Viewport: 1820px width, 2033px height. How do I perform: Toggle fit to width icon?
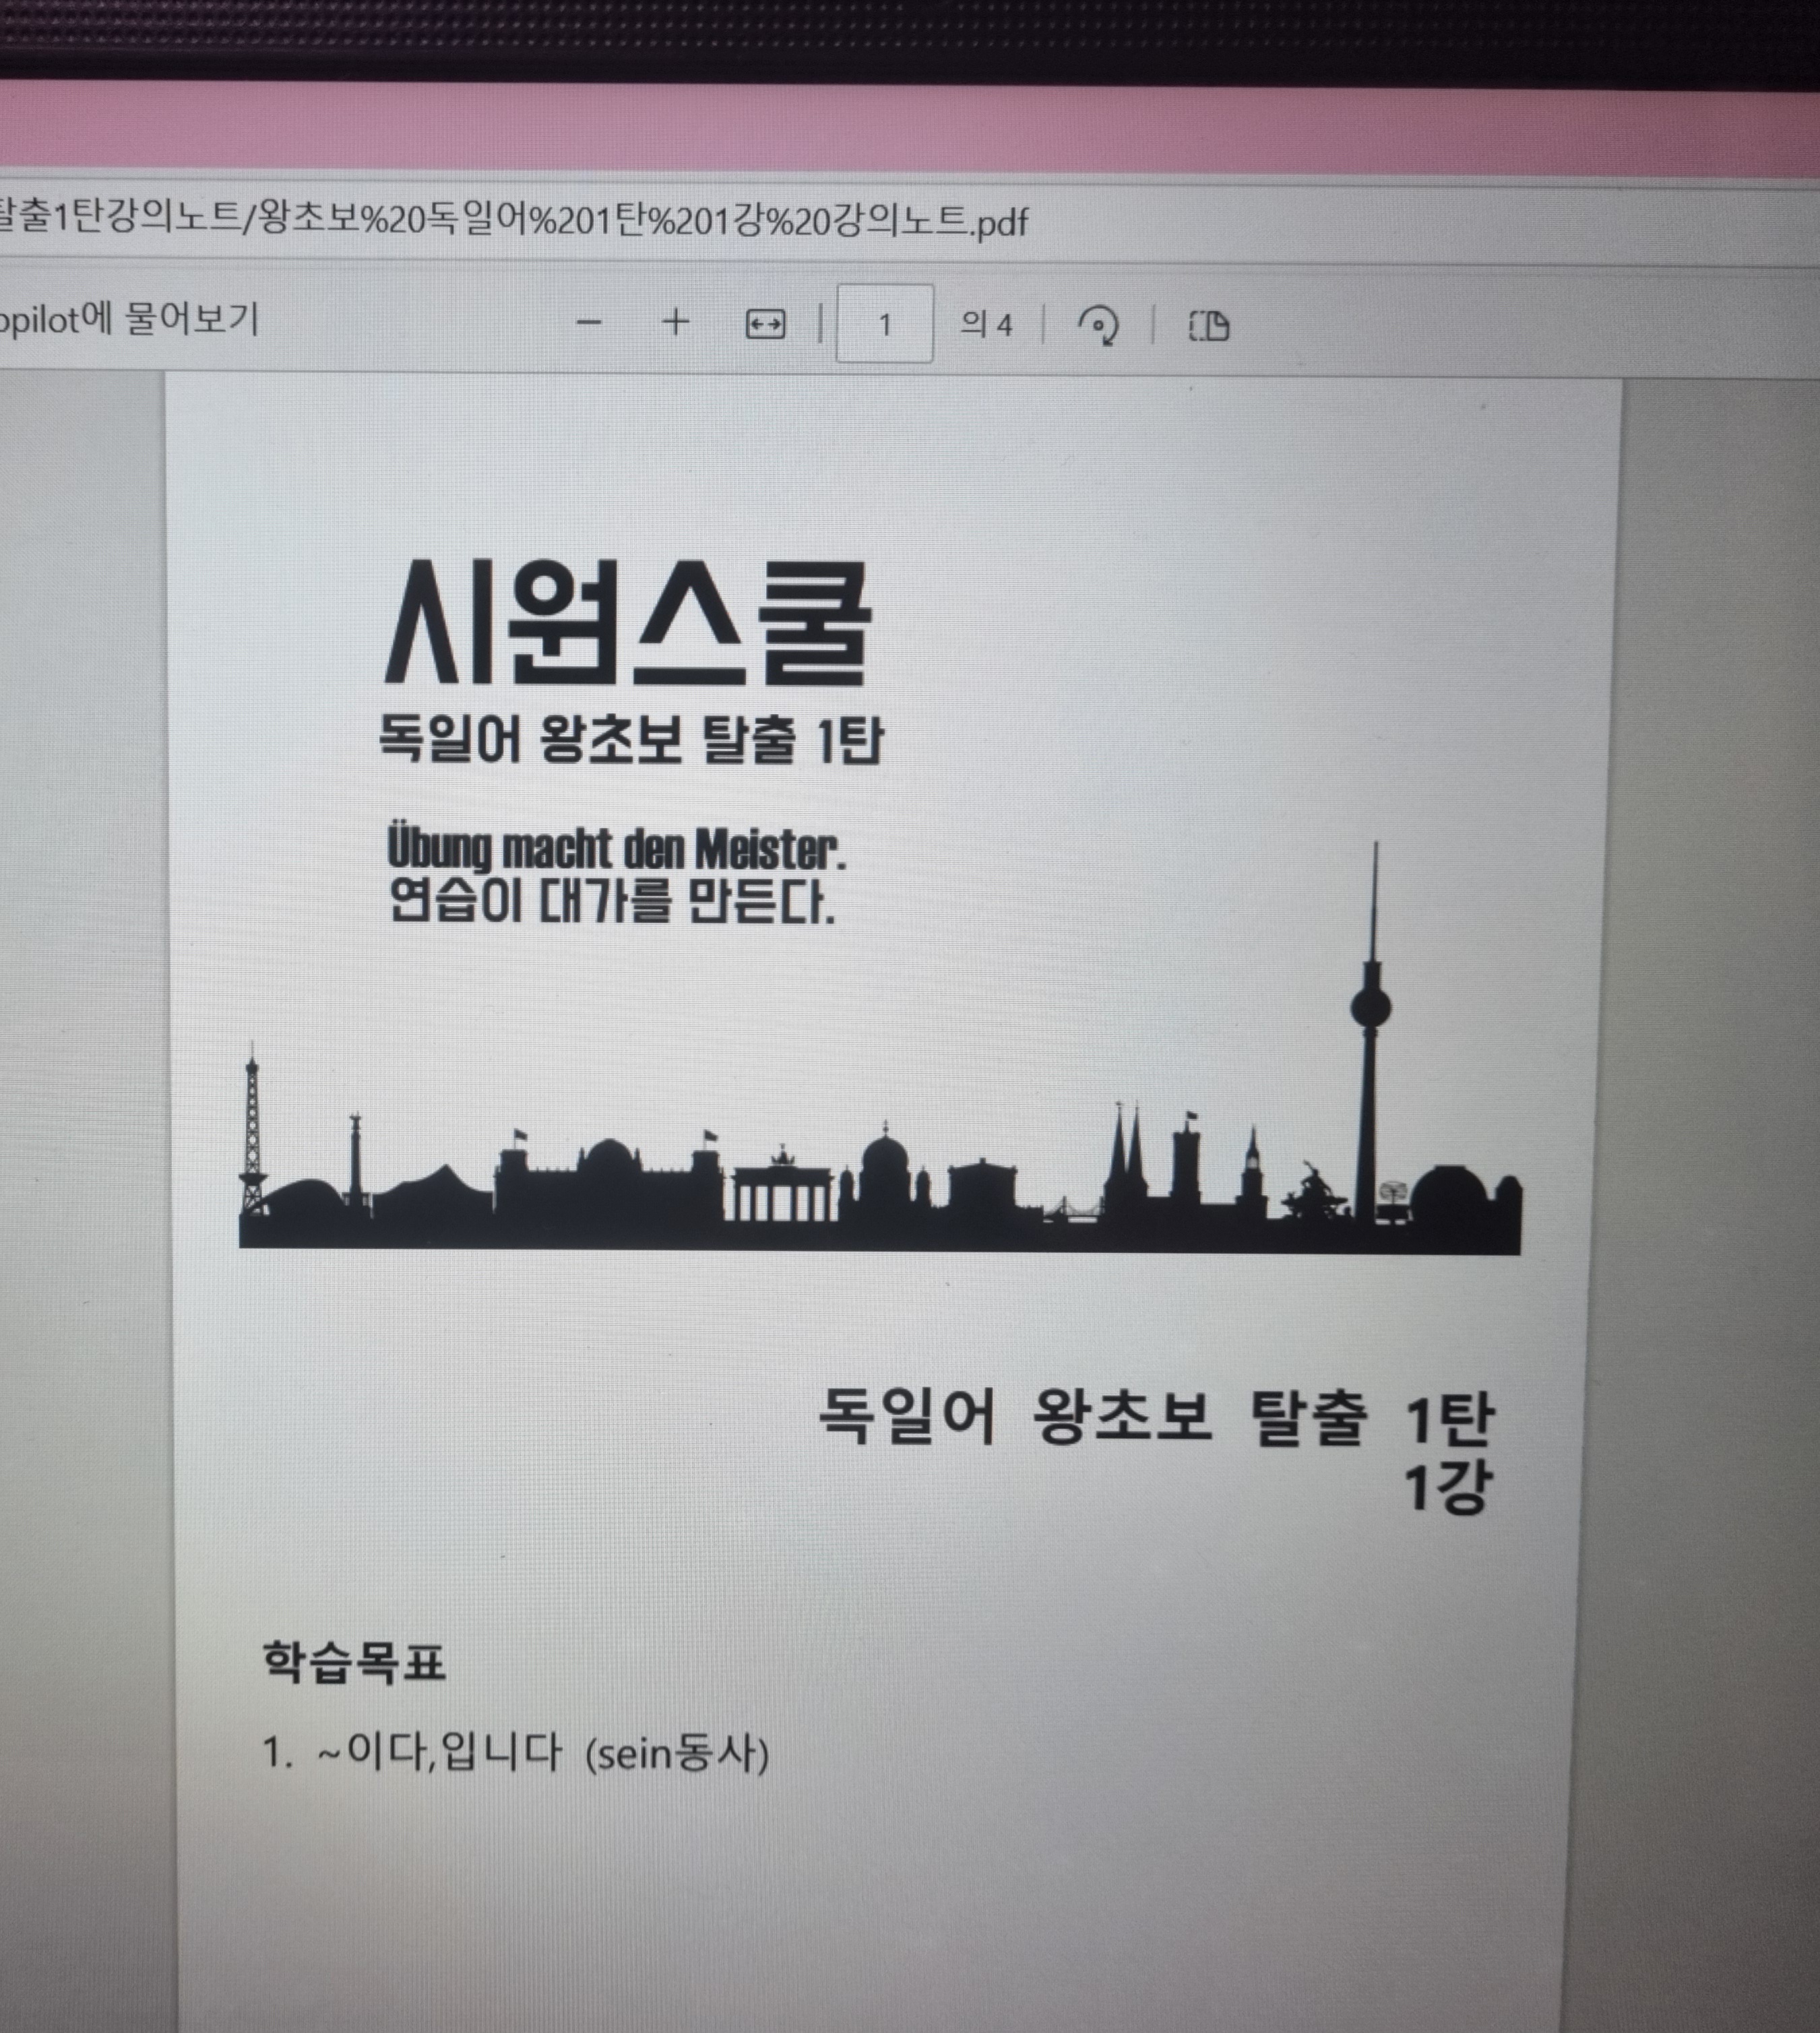coord(766,325)
